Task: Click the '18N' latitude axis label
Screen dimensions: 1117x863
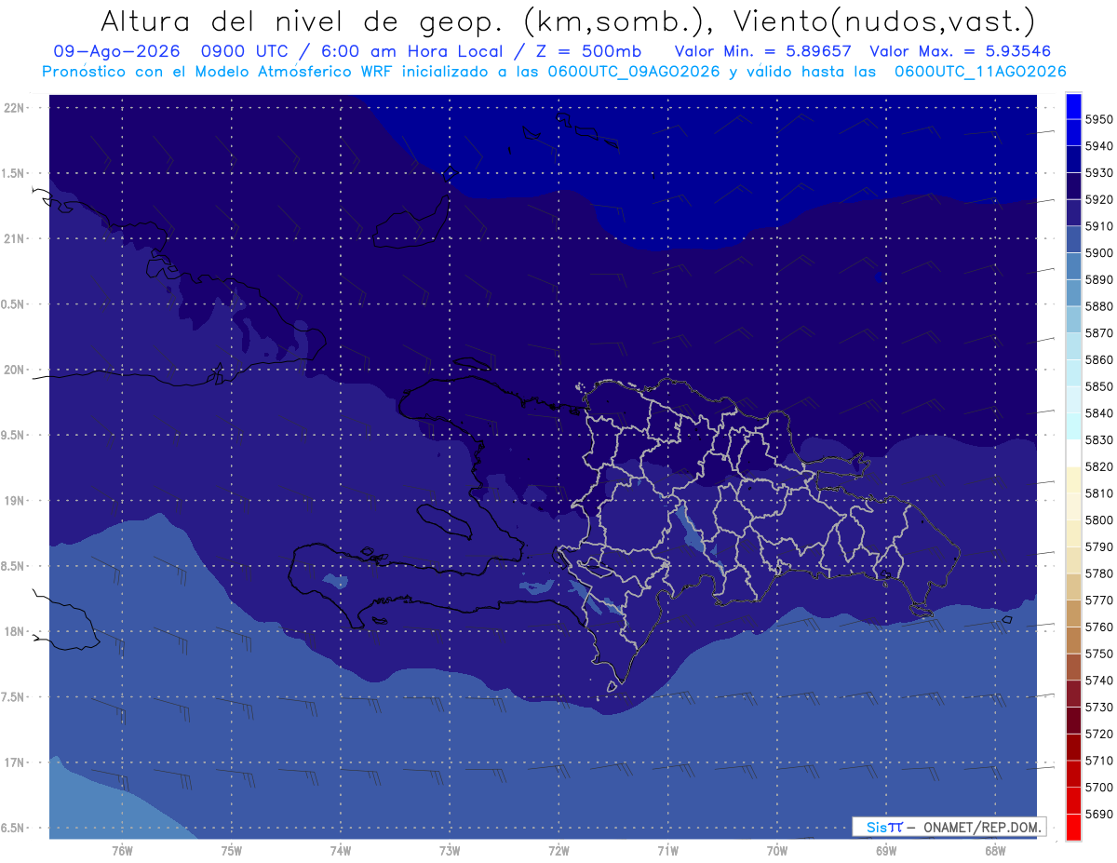Action: 14,631
